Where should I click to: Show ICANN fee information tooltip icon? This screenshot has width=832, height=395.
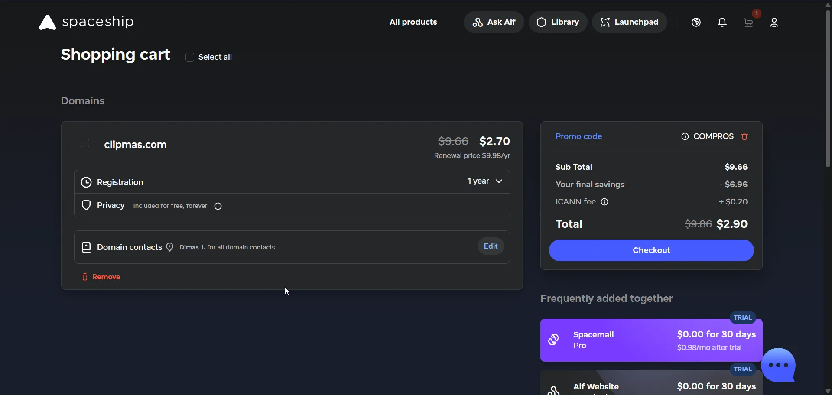(604, 202)
